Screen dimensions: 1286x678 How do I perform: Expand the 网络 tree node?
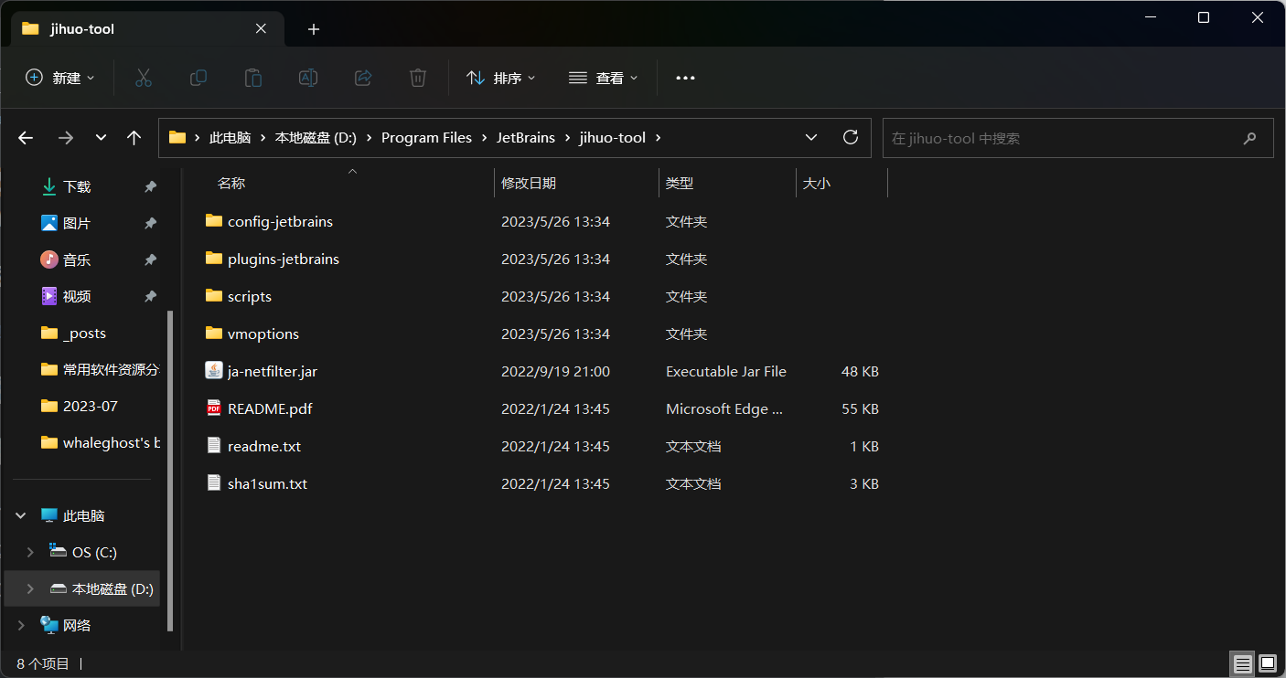[21, 625]
